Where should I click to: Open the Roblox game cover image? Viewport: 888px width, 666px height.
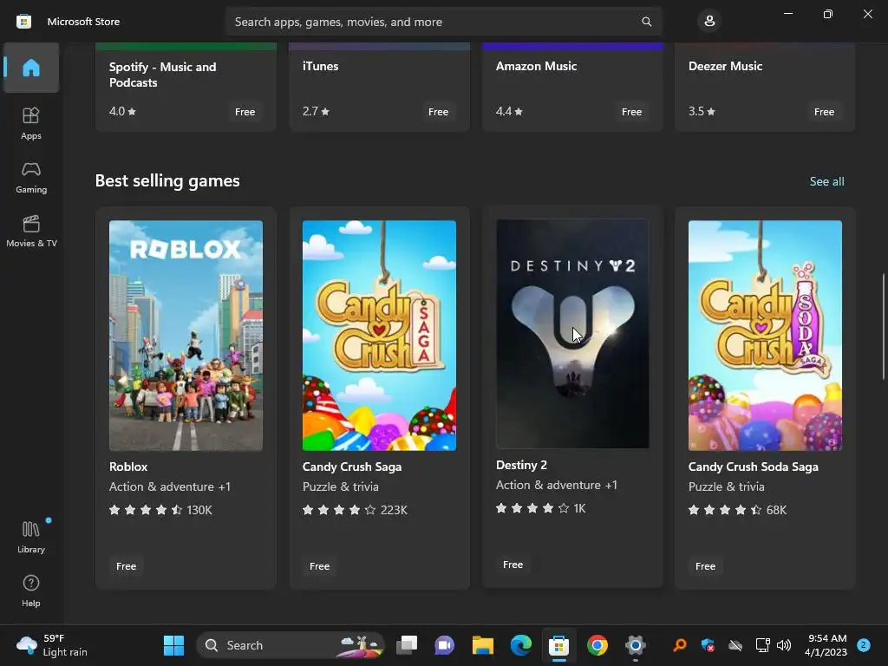coord(186,336)
